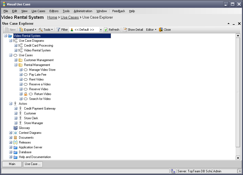Click the Context Diagrams icon
This screenshot has width=243, height=175.
15,133
